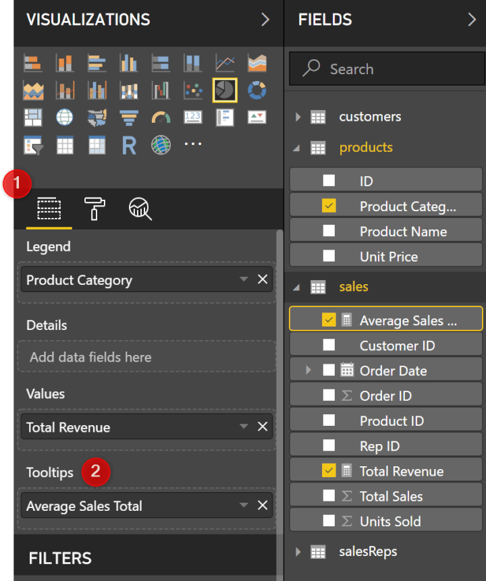
Task: Choose the table visual icon
Action: coord(65,145)
